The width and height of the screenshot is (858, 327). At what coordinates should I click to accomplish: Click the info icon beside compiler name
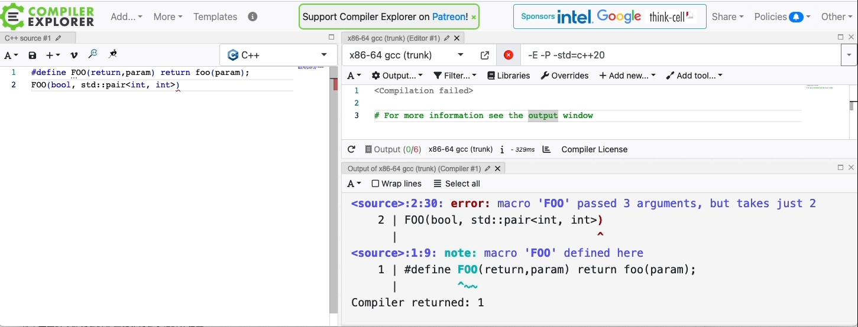pos(502,149)
